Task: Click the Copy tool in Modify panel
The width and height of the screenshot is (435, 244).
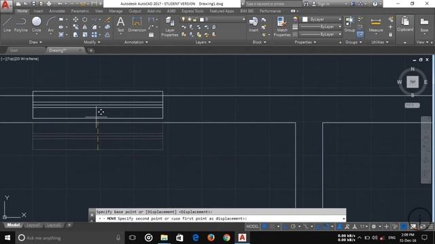Action: (x=75, y=27)
